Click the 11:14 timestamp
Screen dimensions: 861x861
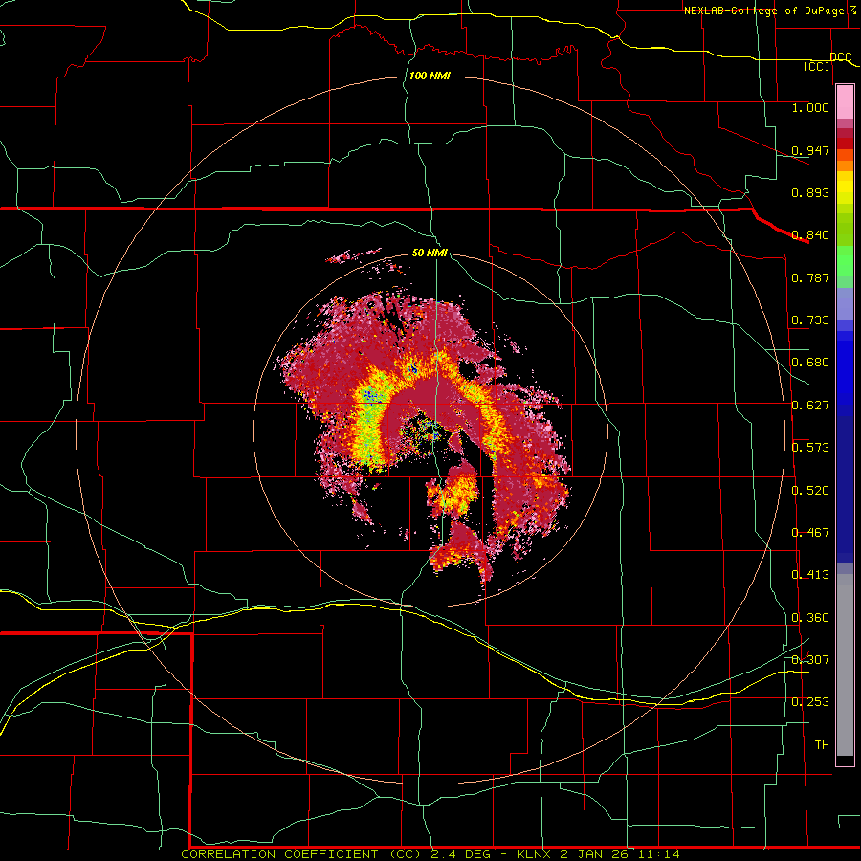[658, 854]
